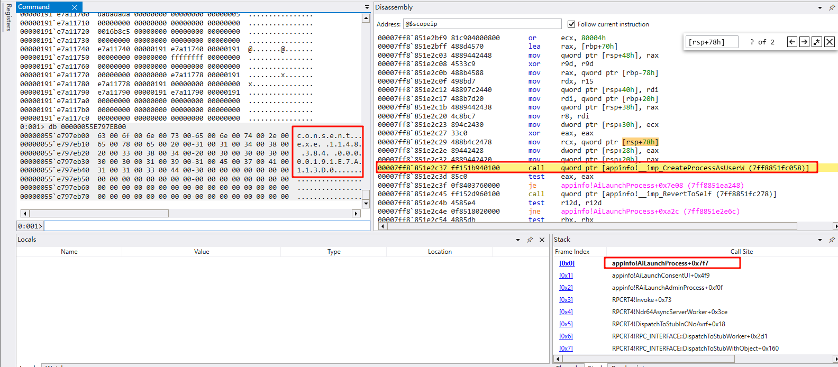This screenshot has height=367, width=838.
Task: Close the find bar
Action: point(830,42)
